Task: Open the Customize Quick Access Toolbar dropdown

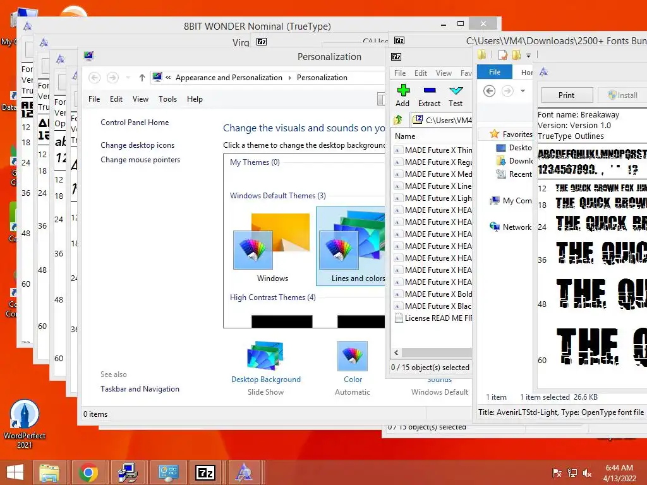Action: (x=529, y=55)
